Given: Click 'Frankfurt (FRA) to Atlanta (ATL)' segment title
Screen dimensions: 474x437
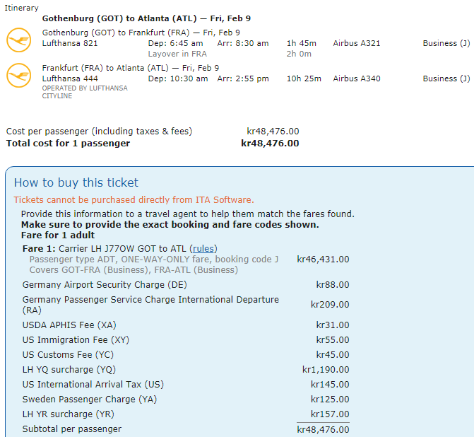Looking at the screenshot, I should tap(105, 68).
